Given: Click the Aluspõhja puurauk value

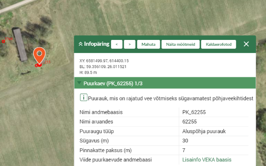Looking at the screenshot, I should pos(204,131).
